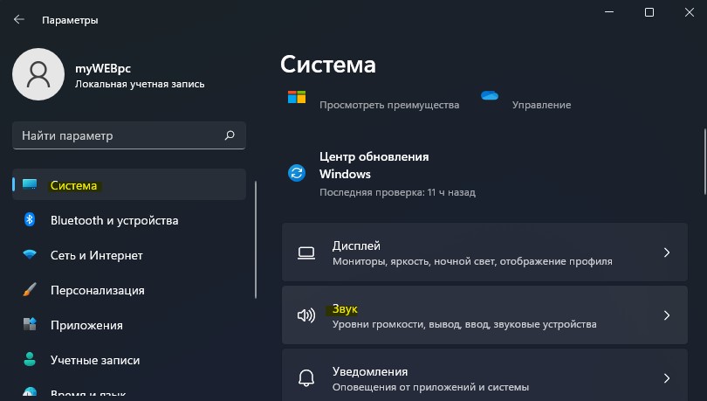Click the Microsoft logo icon
The image size is (707, 401).
pyautogui.click(x=297, y=97)
